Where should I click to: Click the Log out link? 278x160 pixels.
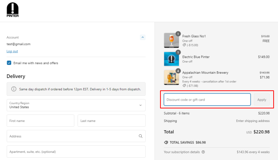[12, 51]
